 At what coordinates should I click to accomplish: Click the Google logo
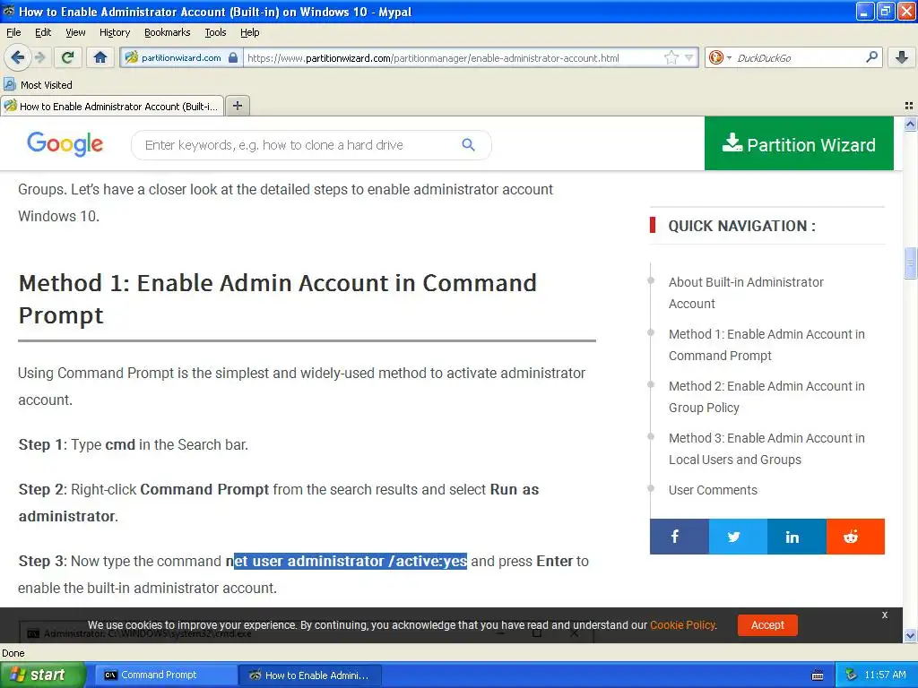[x=65, y=144]
